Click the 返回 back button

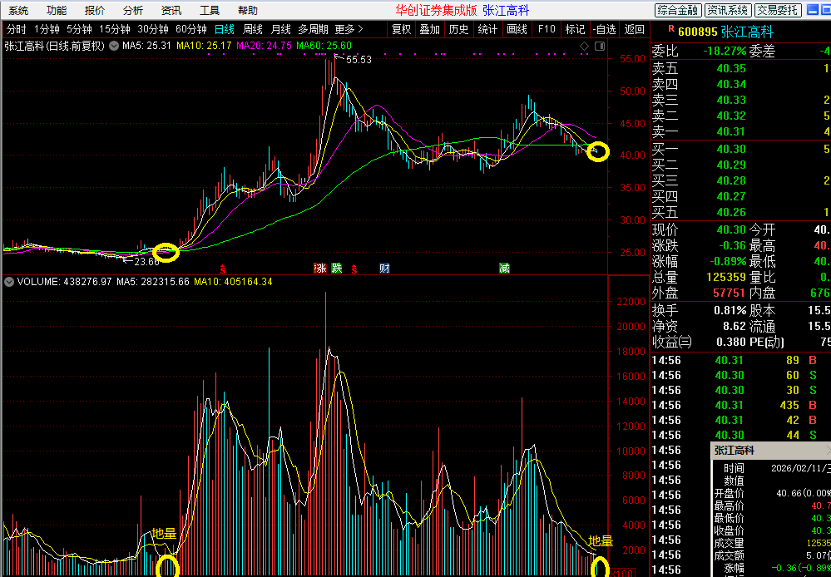(x=635, y=30)
